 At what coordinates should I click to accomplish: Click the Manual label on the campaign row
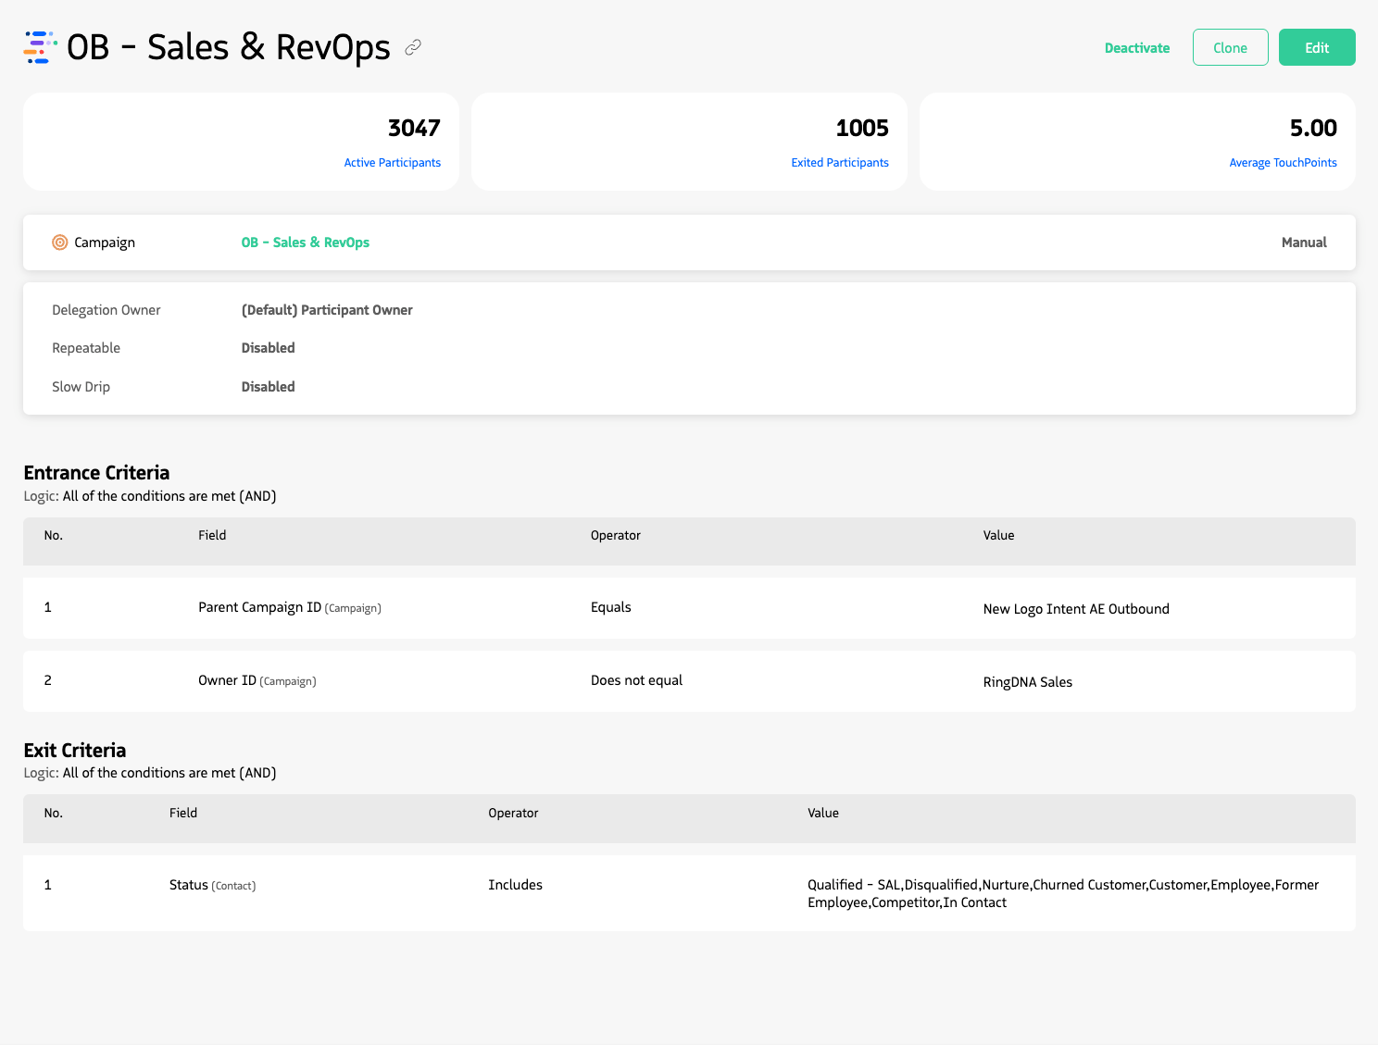pos(1304,242)
